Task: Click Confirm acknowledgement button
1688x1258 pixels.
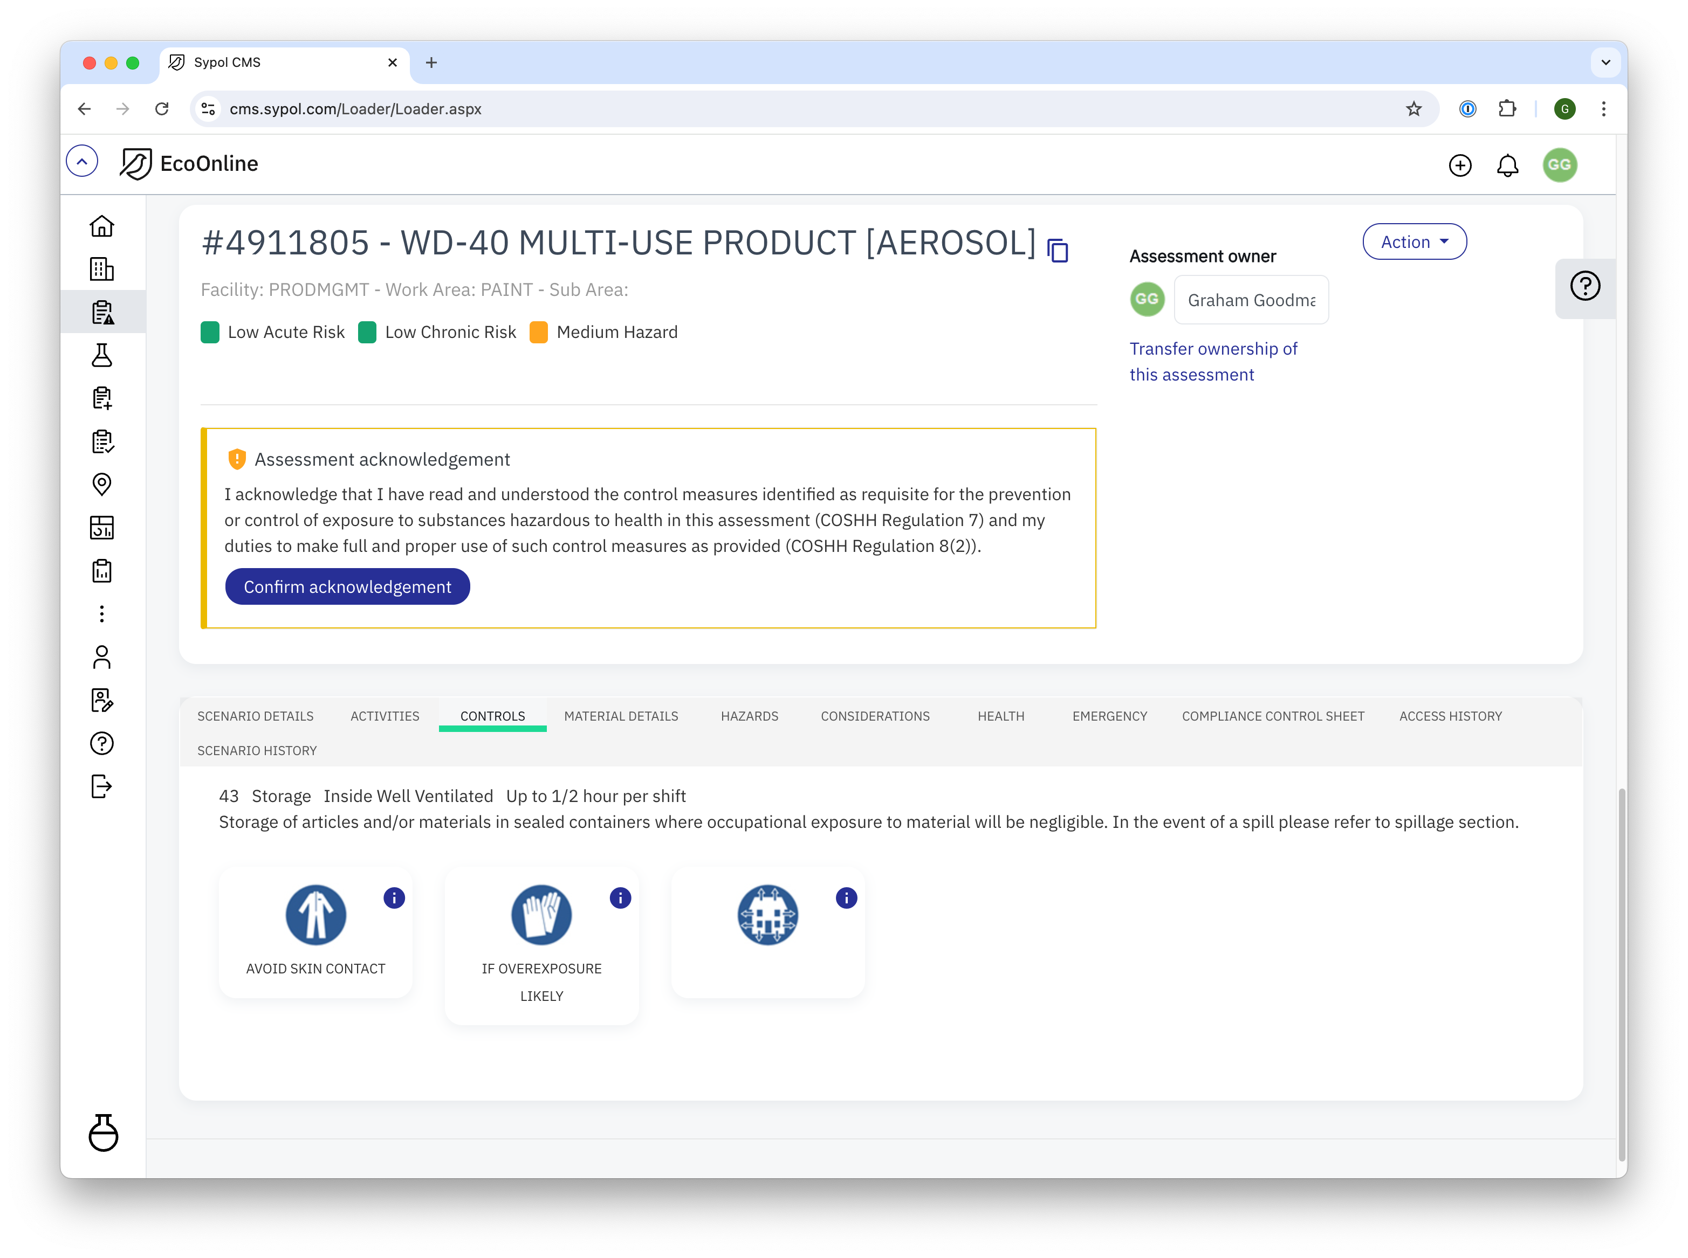Action: 348,585
